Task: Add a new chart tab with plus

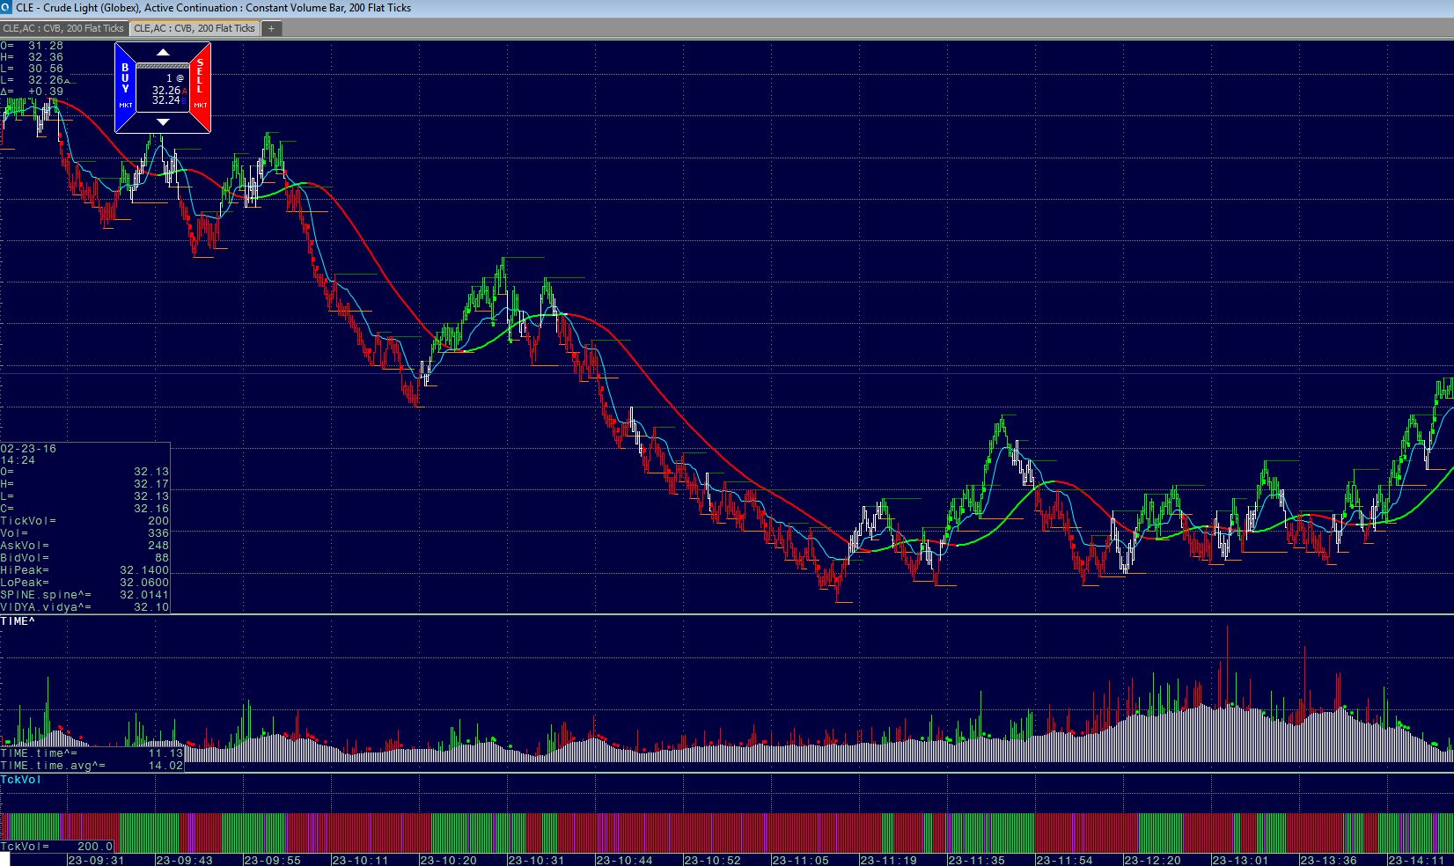Action: [271, 28]
